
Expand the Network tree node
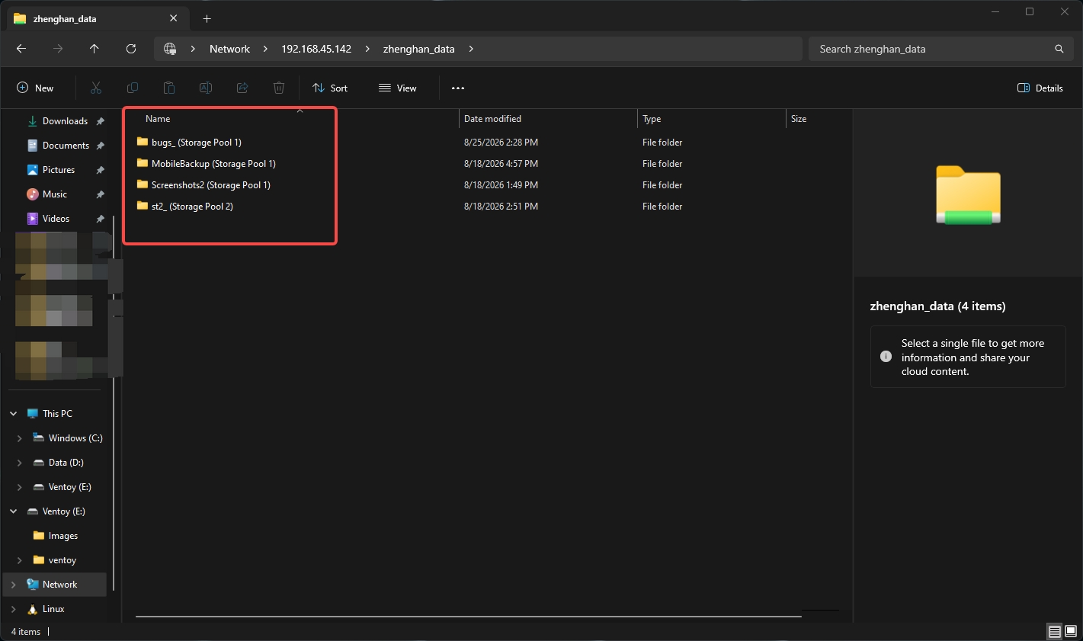(14, 585)
